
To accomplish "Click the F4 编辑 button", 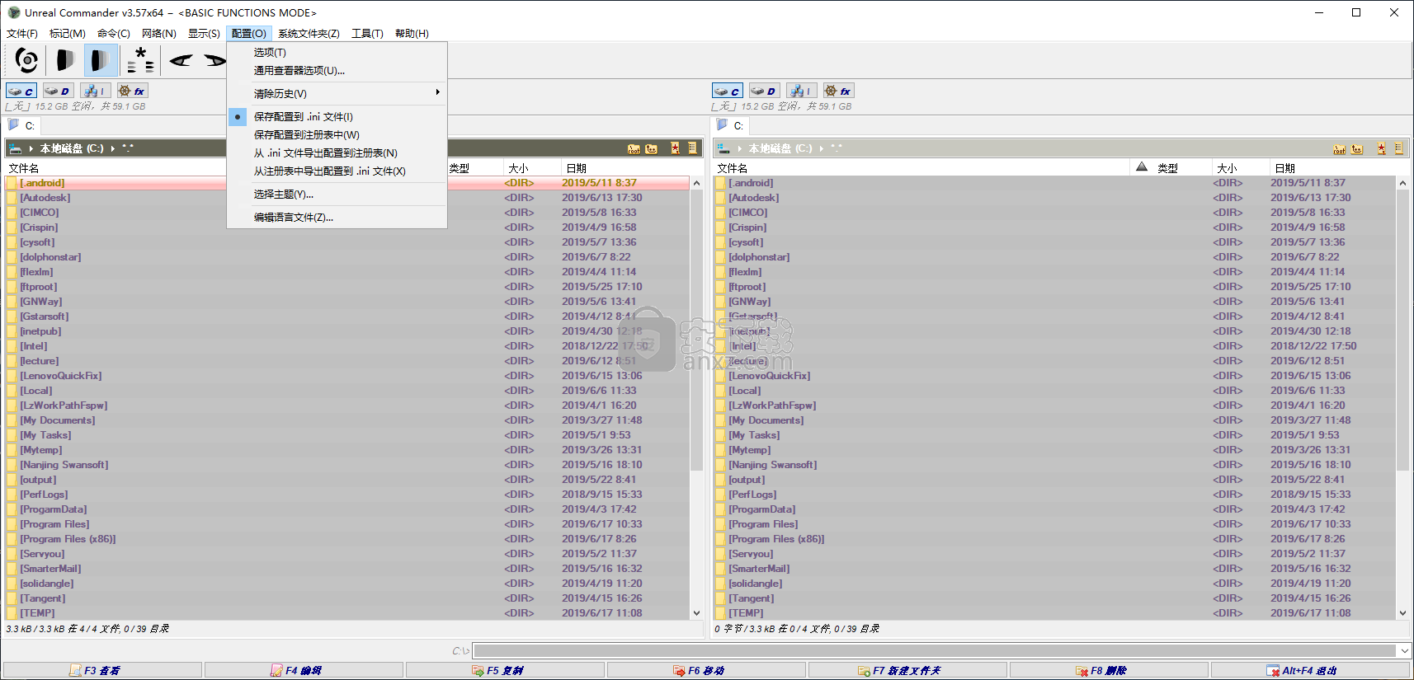I will pyautogui.click(x=304, y=670).
